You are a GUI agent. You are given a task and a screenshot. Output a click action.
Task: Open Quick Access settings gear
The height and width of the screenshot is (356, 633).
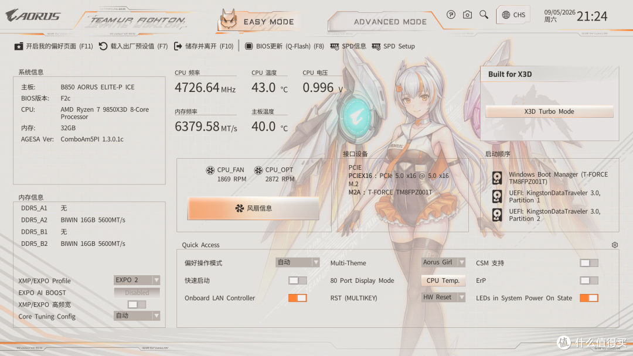click(x=614, y=245)
